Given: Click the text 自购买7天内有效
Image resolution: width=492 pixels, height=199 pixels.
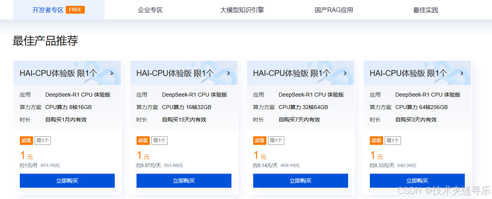Looking at the screenshot, I should (x=299, y=120).
